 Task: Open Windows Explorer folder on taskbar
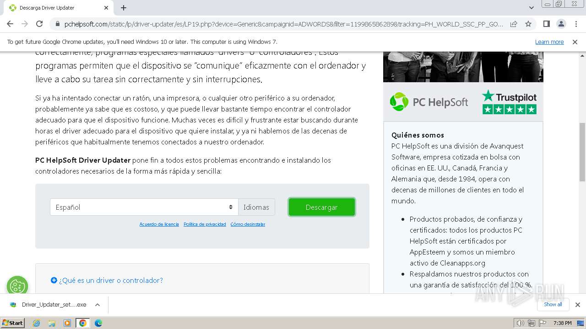coord(52,323)
